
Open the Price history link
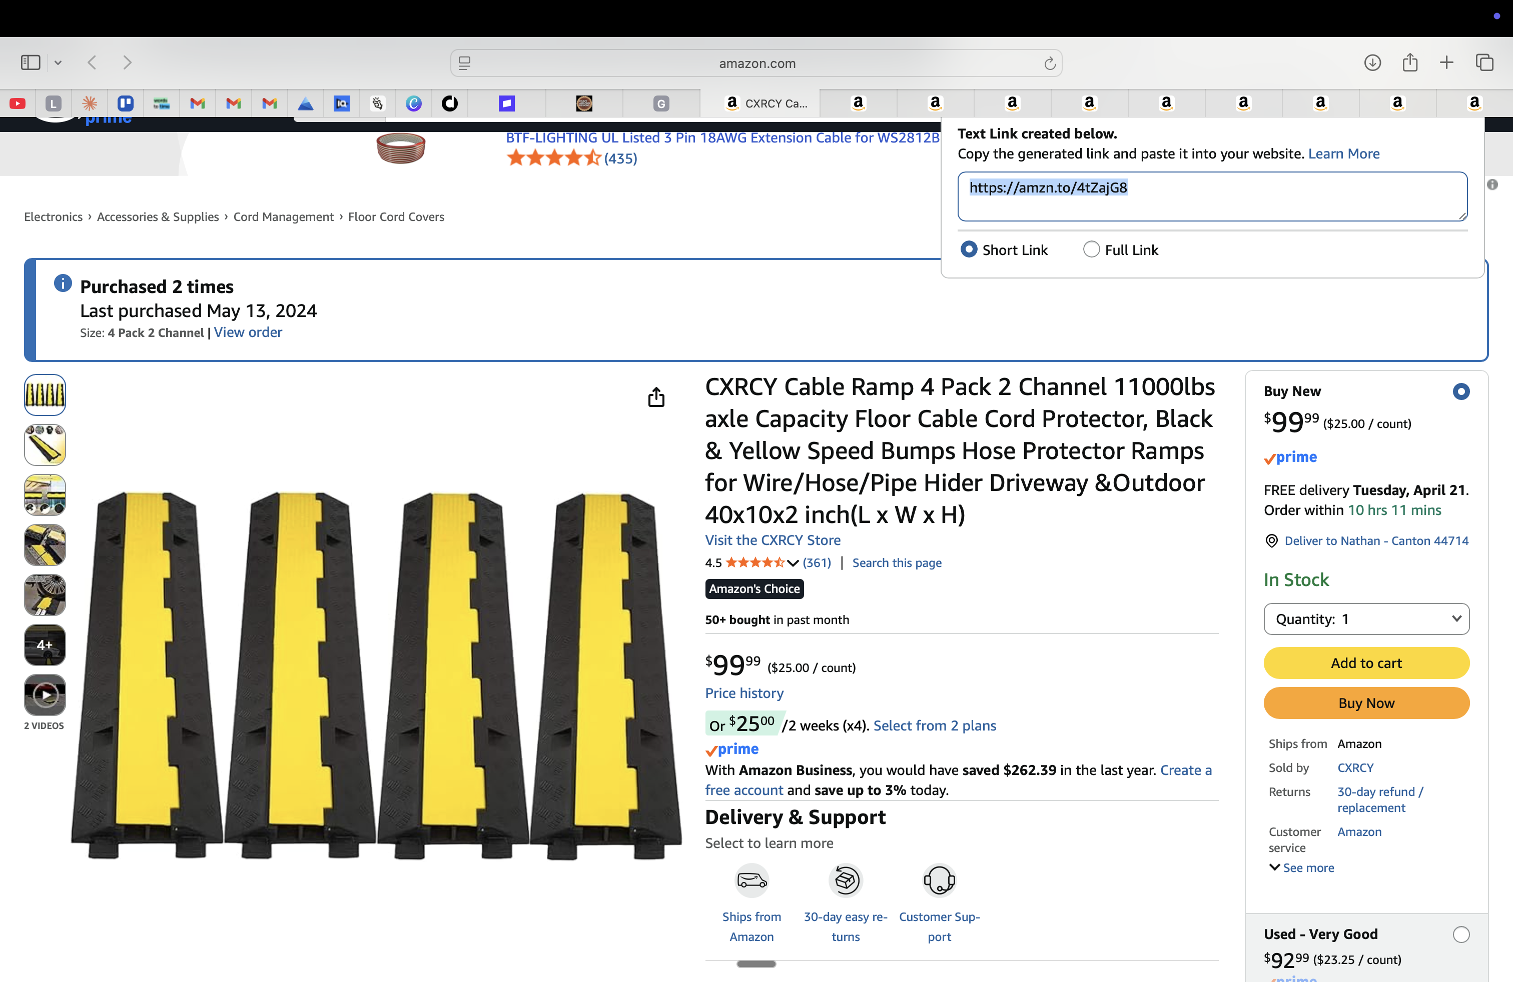[x=744, y=693]
